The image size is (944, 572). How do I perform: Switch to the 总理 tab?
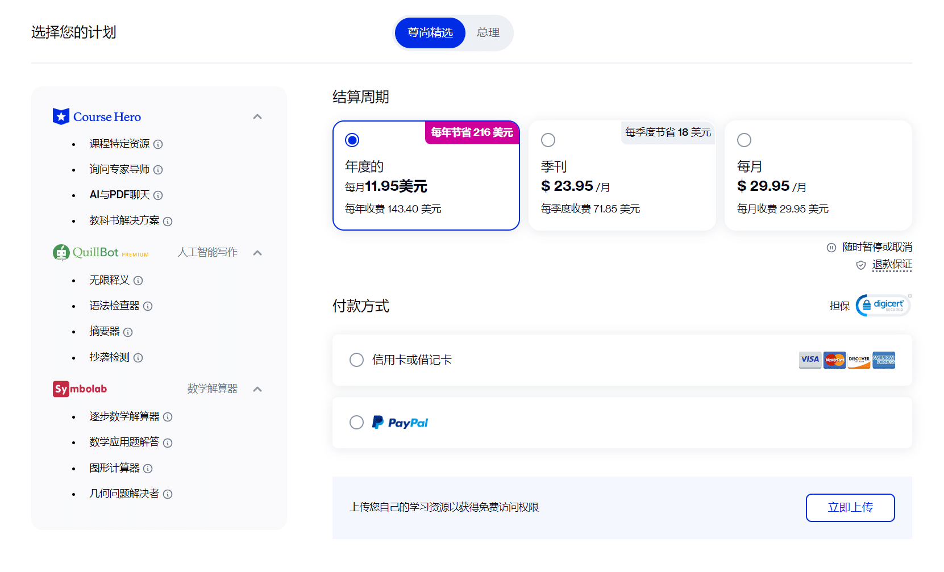(488, 32)
